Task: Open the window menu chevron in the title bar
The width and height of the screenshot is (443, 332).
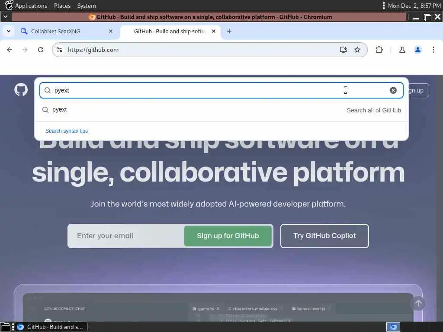Action: coord(5,17)
